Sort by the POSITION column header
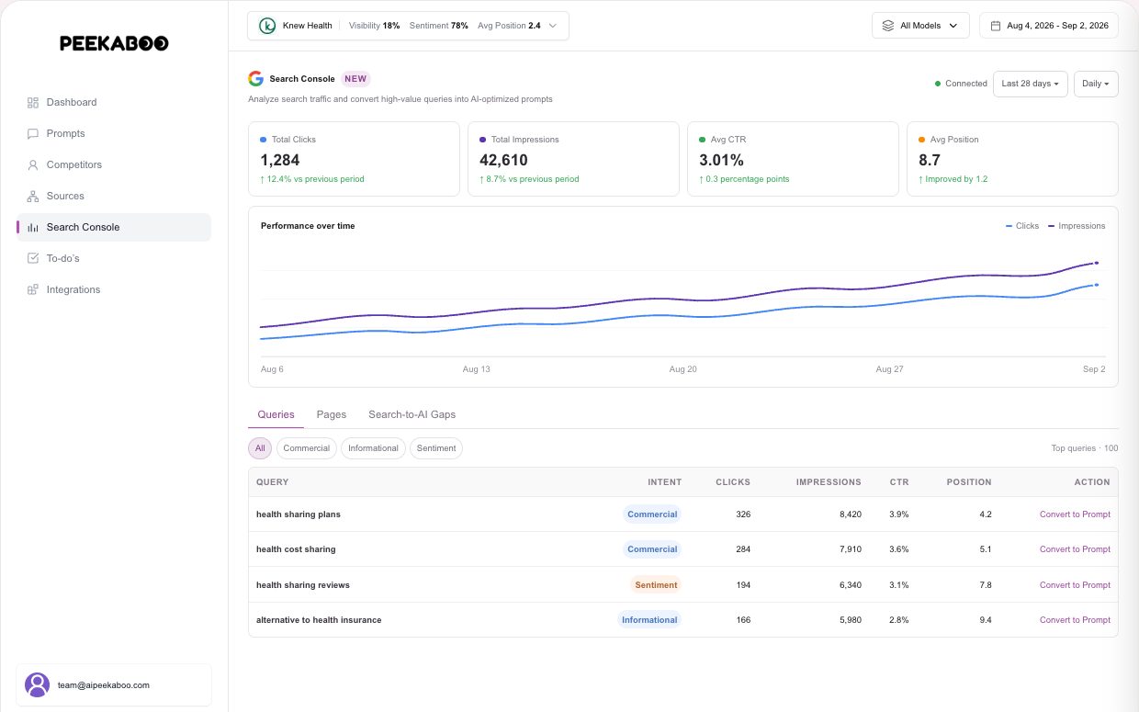The image size is (1139, 712). click(x=969, y=482)
